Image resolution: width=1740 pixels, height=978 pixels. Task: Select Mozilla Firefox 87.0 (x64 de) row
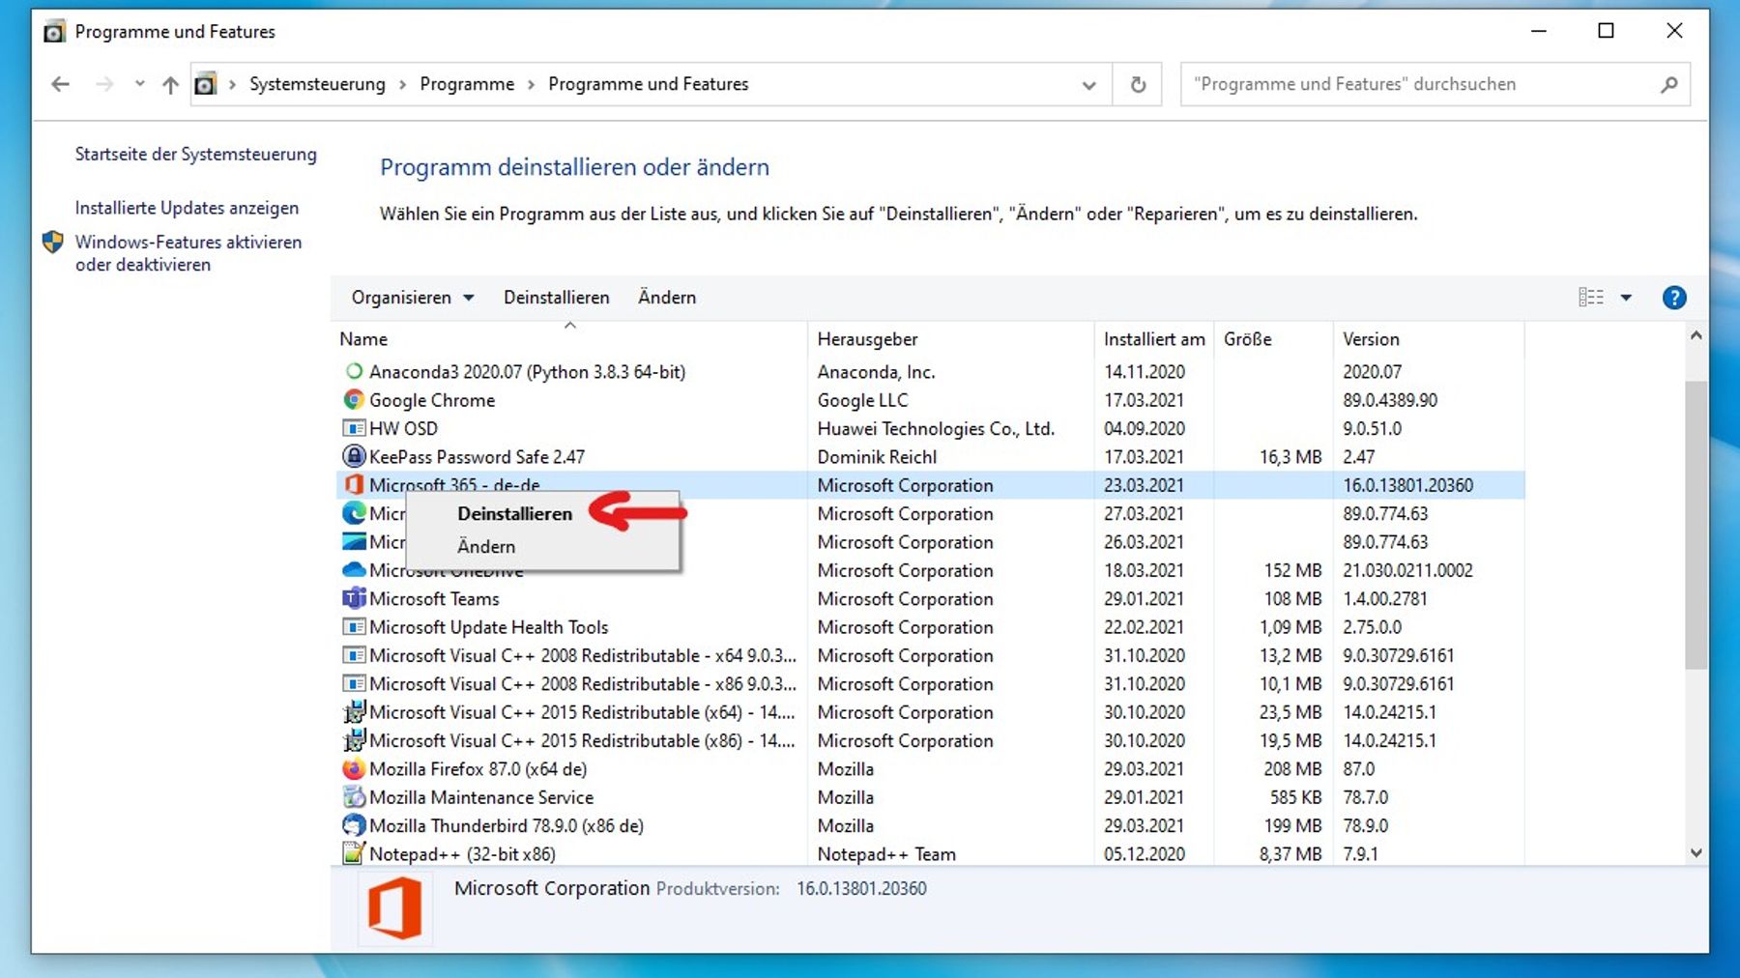pos(930,769)
